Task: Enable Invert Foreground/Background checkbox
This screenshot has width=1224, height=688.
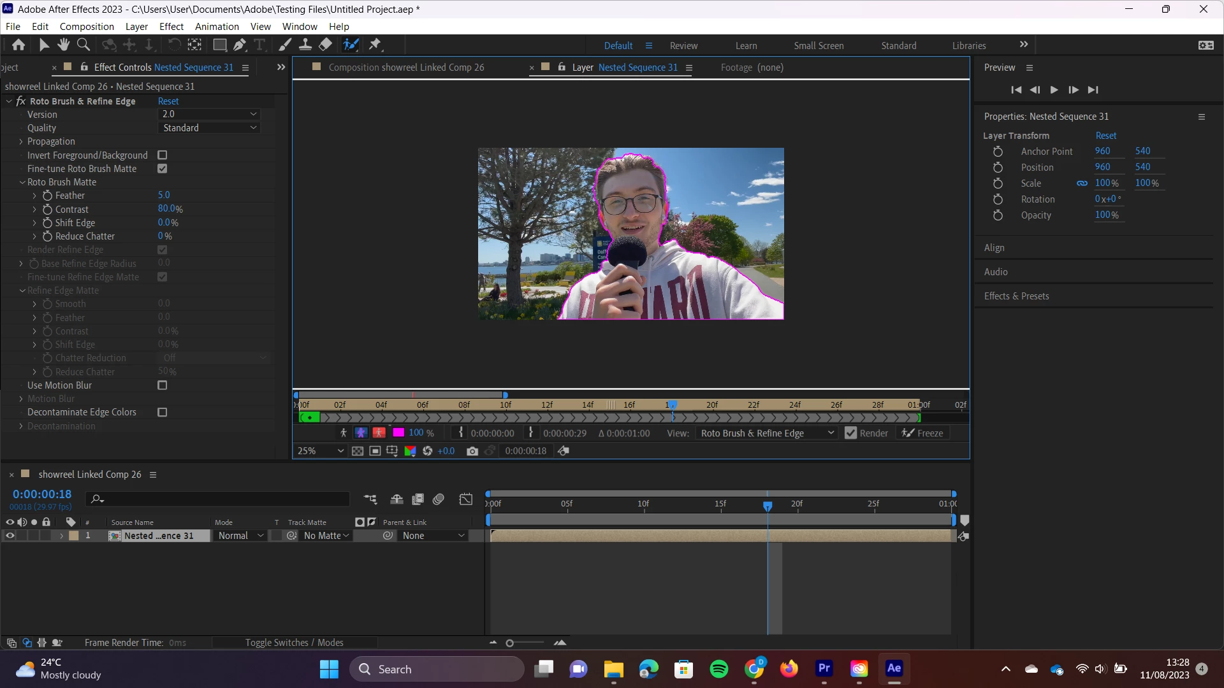Action: [x=163, y=155]
